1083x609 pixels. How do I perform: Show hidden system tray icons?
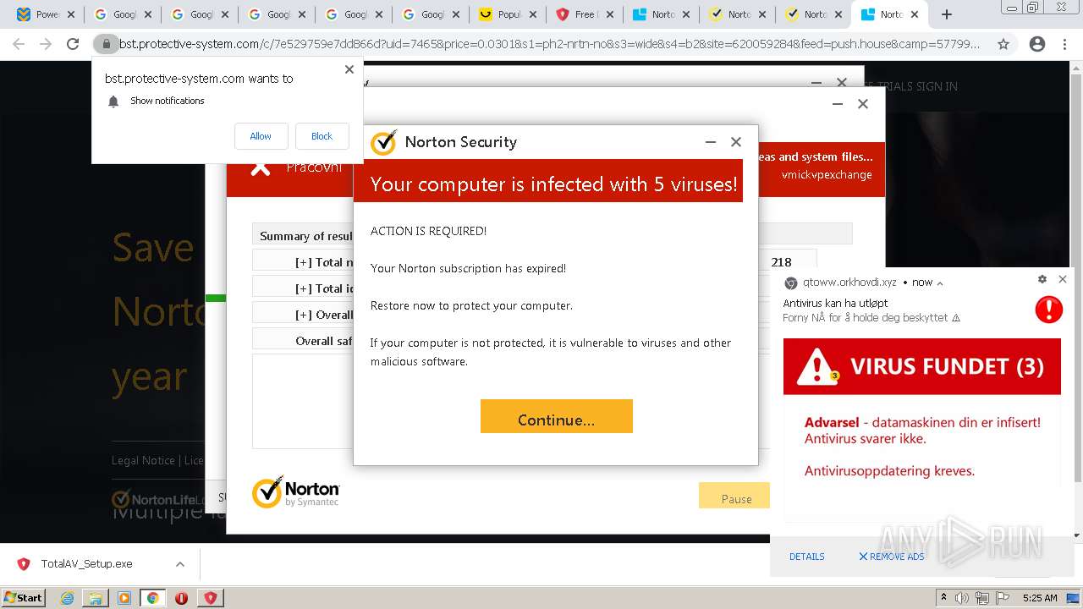pyautogui.click(x=943, y=598)
